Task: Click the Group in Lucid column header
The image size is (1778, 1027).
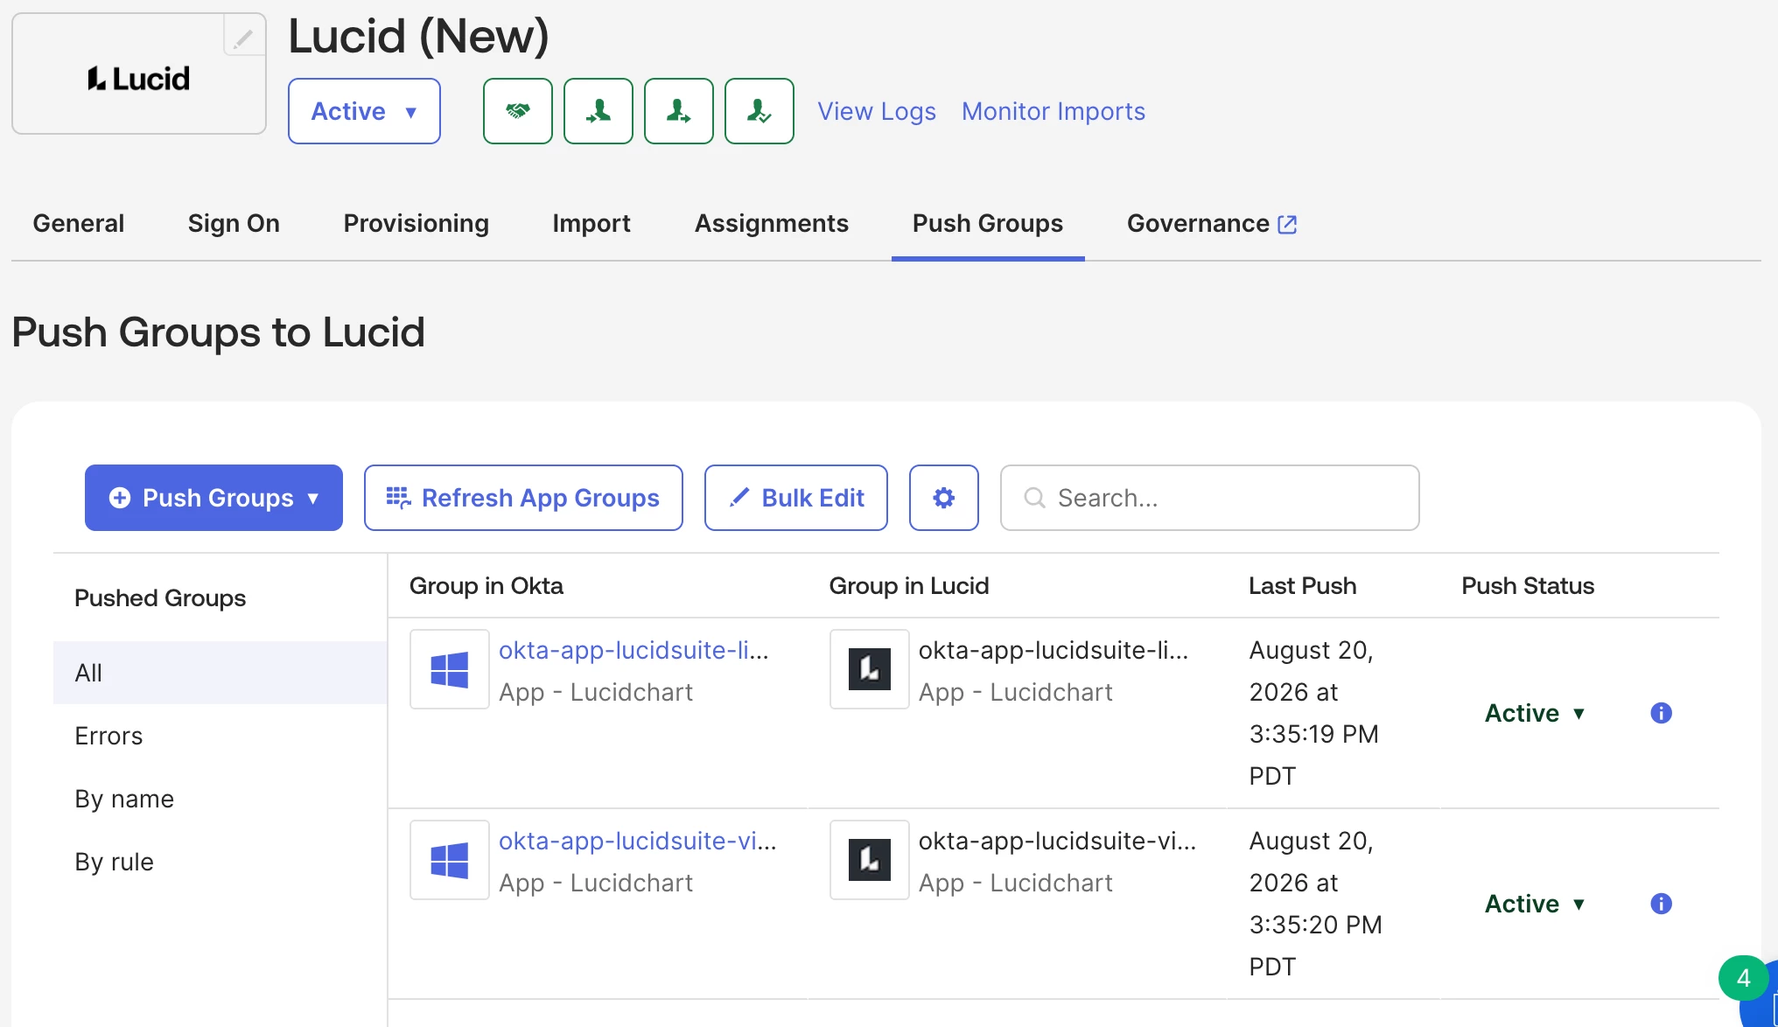Action: (909, 585)
